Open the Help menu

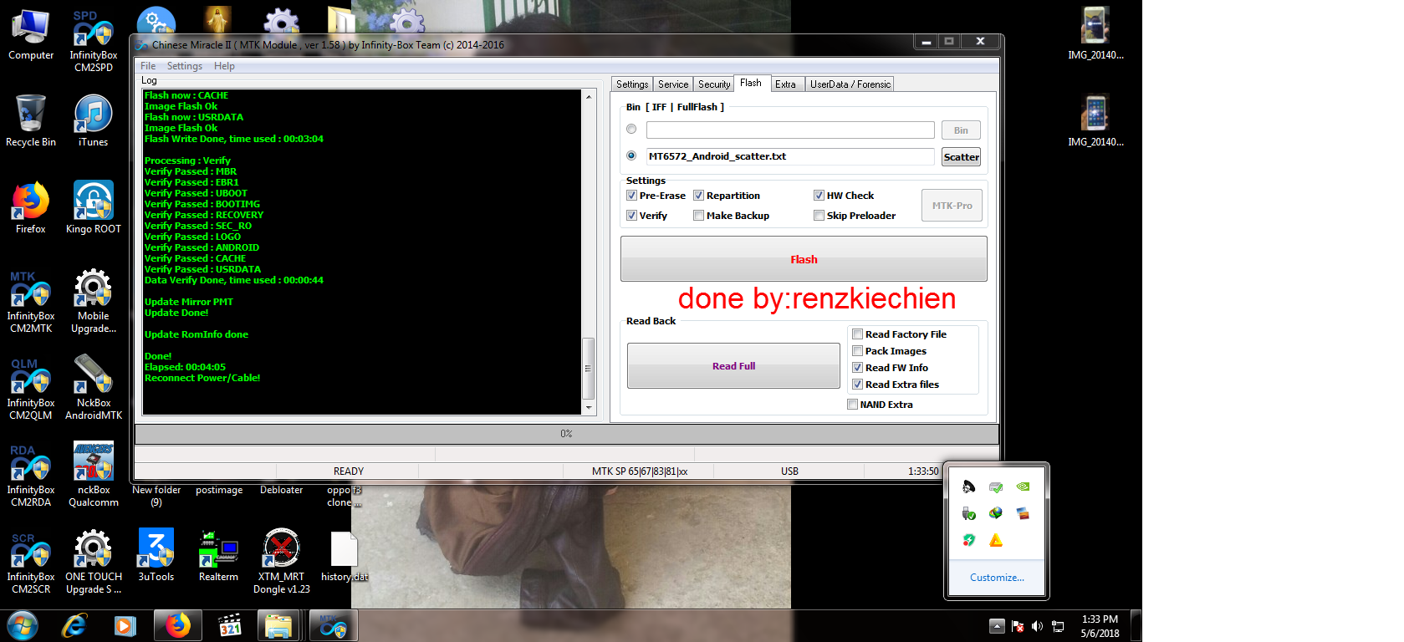pyautogui.click(x=224, y=66)
